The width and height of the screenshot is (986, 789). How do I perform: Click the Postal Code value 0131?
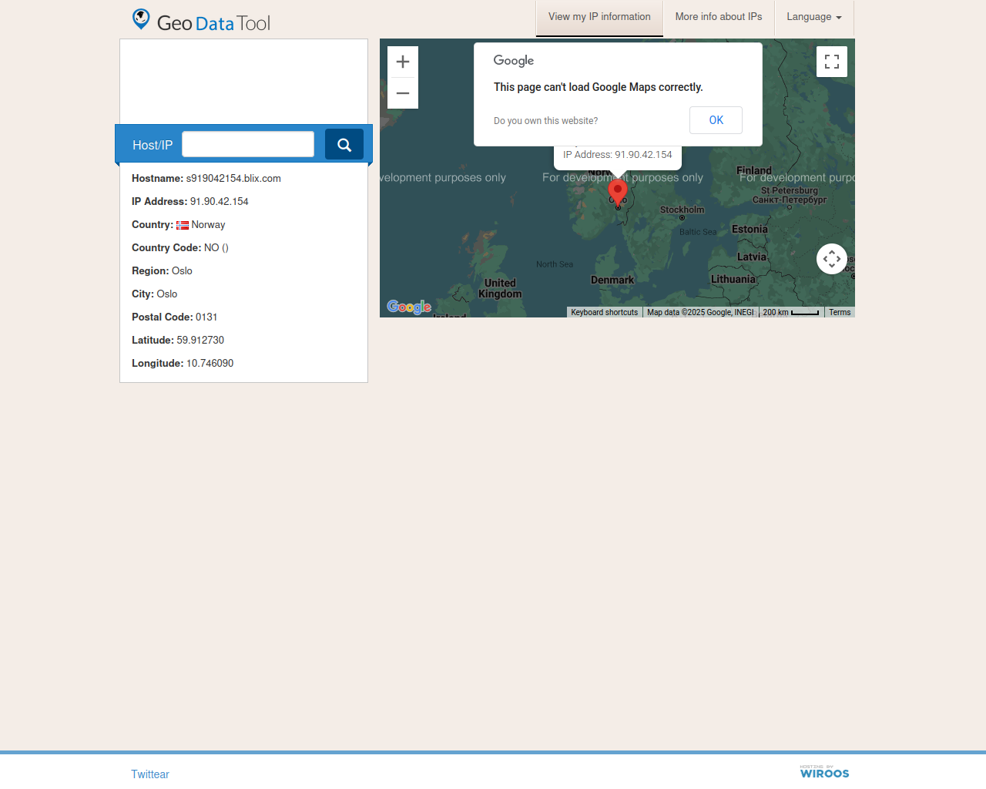coord(206,317)
